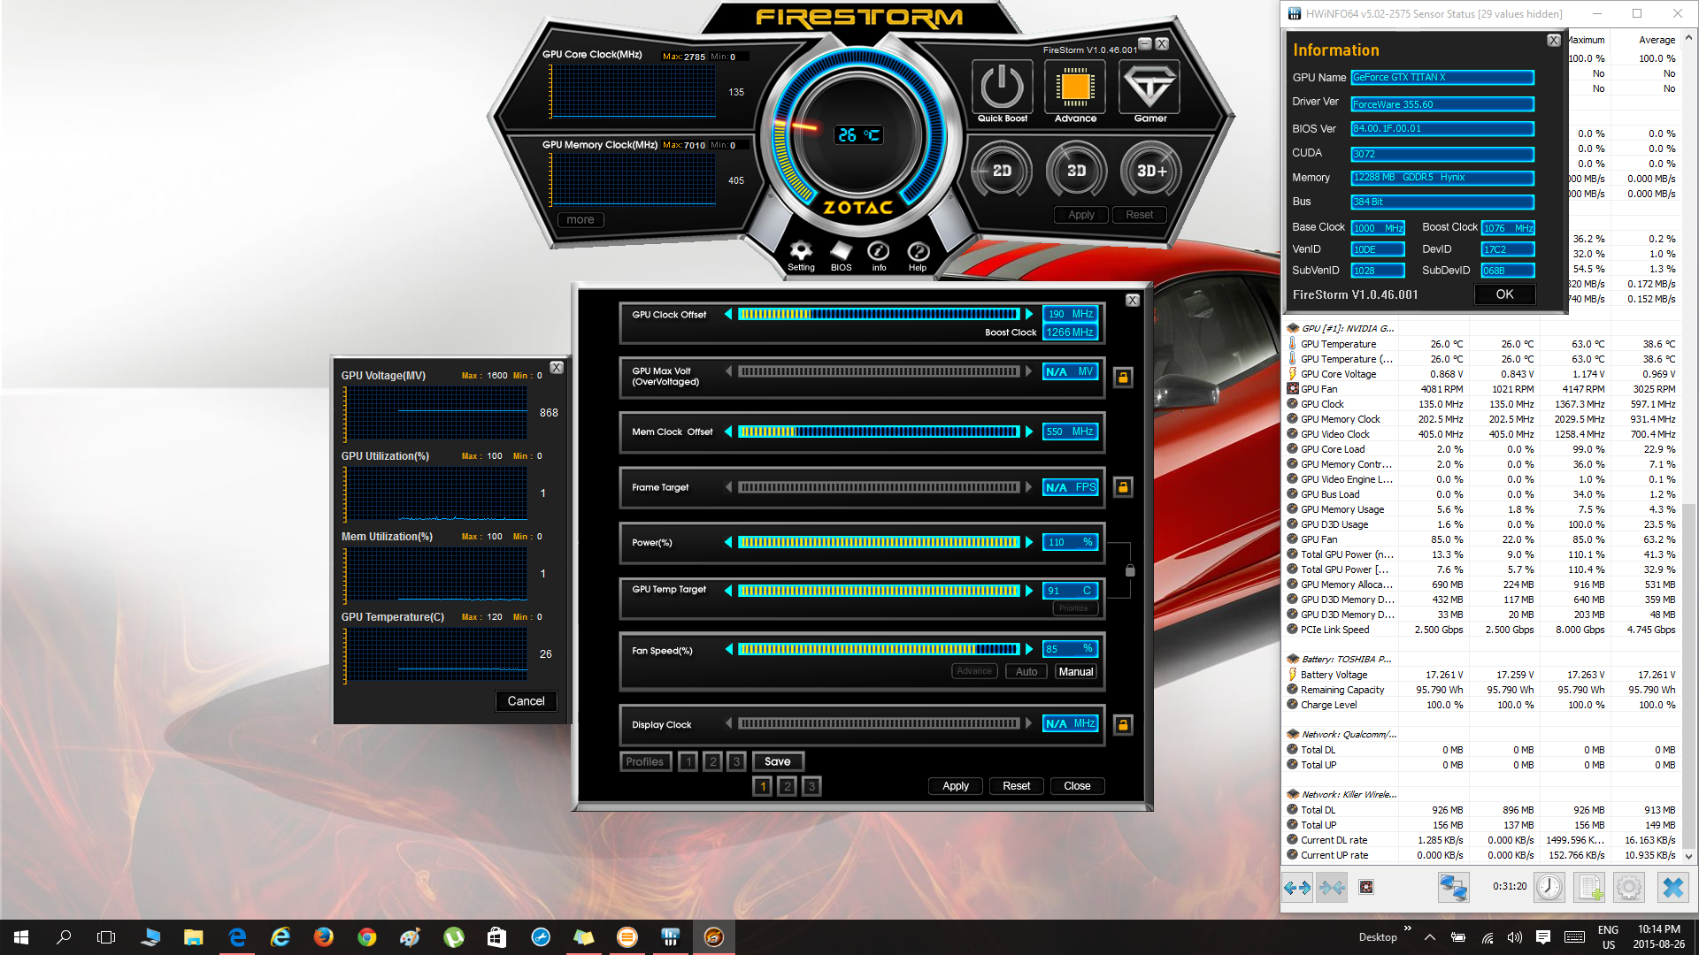Click the Mem Clock Offset 550 MHz field

[x=1070, y=432]
